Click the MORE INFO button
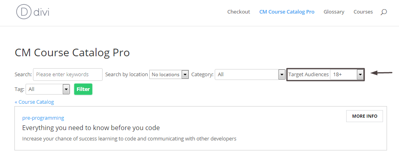 click(x=365, y=116)
